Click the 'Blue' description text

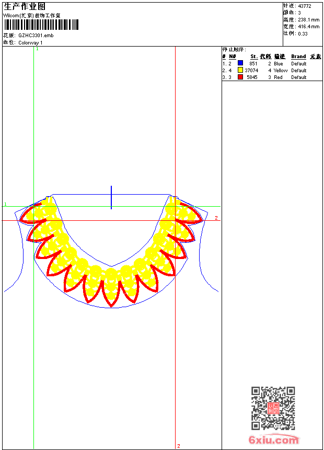279,64
